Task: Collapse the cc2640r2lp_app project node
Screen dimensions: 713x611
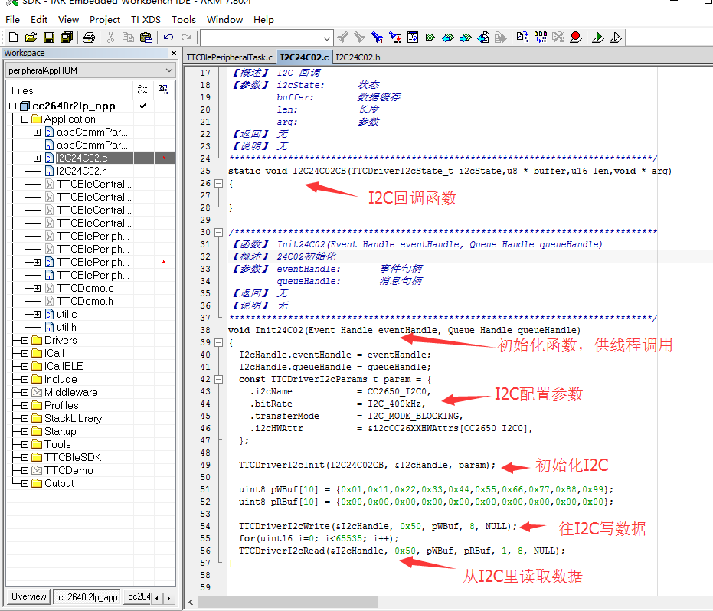Action: [13, 106]
